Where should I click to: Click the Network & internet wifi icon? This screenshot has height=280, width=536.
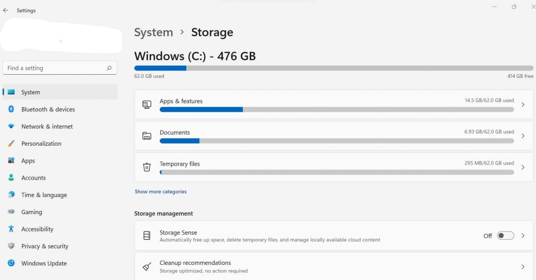point(11,126)
